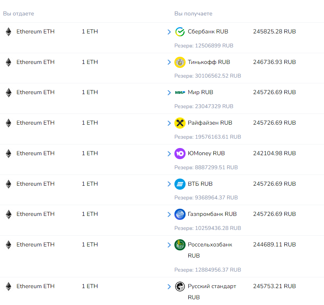Click the Sberbank green checkmark logo
Screen dimensions: 324x305
[x=180, y=32]
